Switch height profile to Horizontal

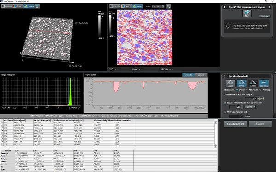point(189,75)
